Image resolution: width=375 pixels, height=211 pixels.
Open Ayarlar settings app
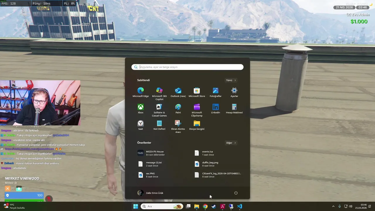(x=234, y=92)
